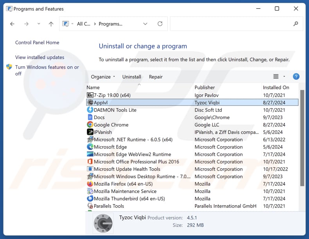Click the Programs... breadcrumb segment
Screen dimensions: 309x239
coord(110,24)
